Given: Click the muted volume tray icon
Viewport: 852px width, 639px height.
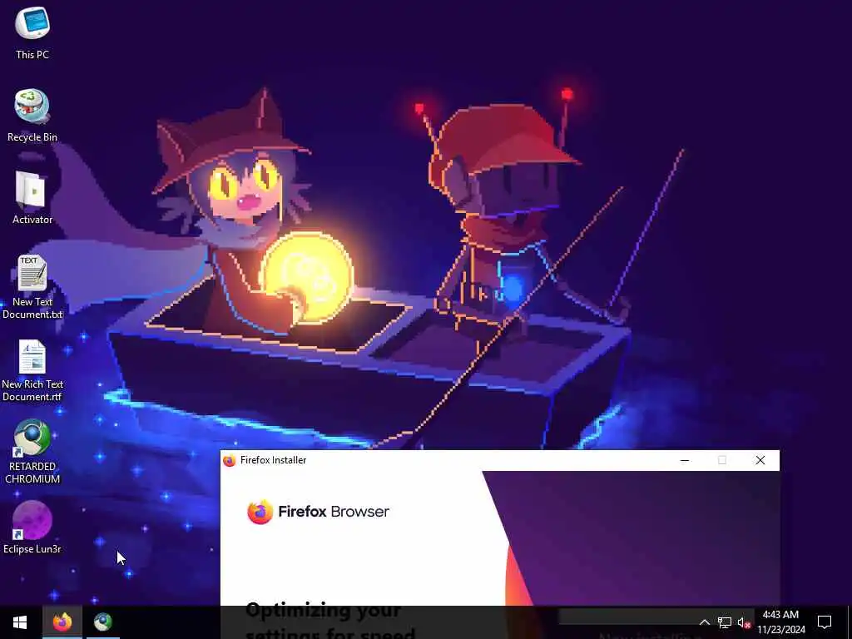Looking at the screenshot, I should (x=744, y=622).
